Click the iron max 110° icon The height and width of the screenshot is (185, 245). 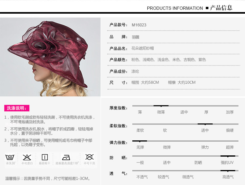66,157
